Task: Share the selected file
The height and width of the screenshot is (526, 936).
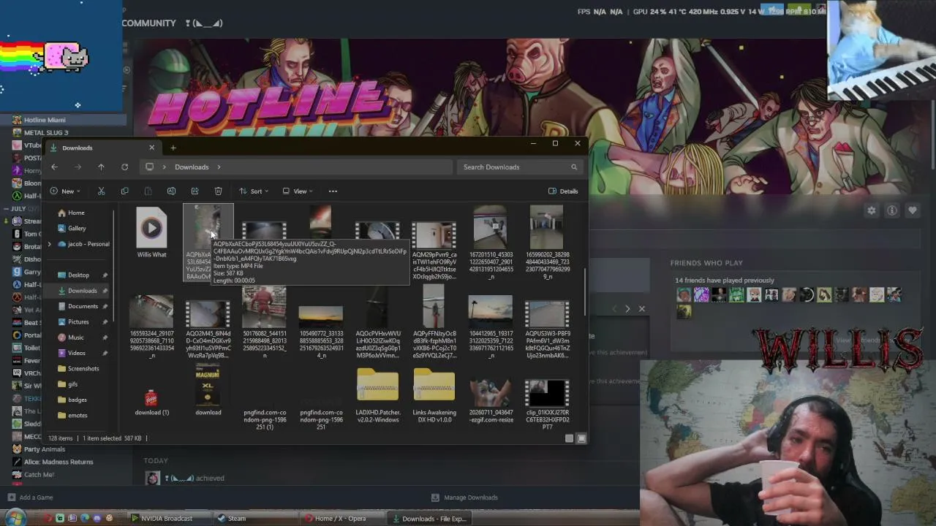Action: pyautogui.click(x=195, y=191)
